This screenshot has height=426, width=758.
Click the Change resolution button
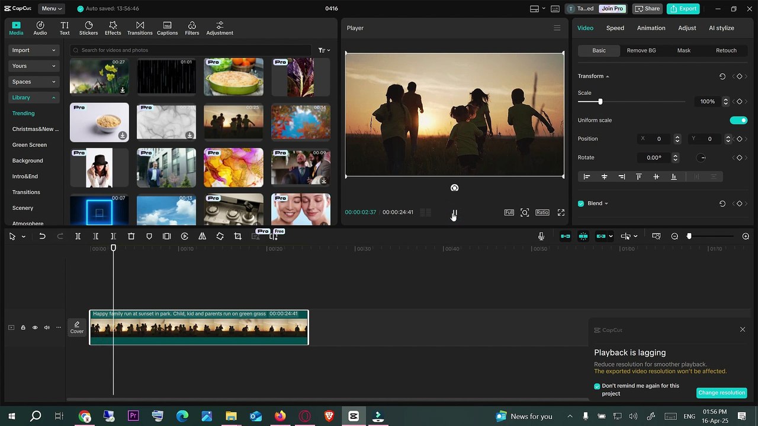click(721, 393)
